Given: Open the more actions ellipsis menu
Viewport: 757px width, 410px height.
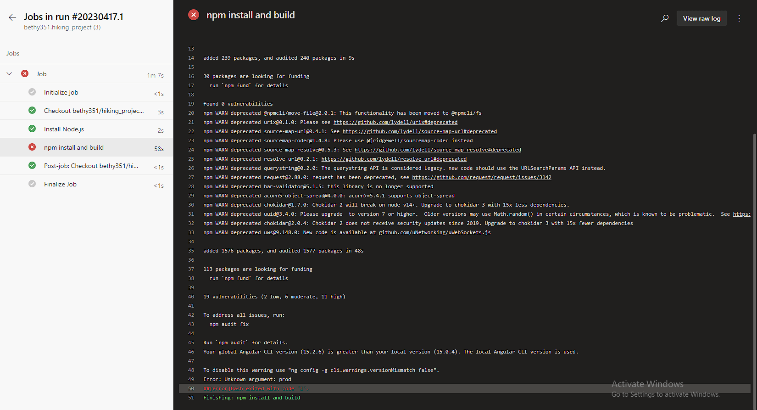Looking at the screenshot, I should point(739,18).
